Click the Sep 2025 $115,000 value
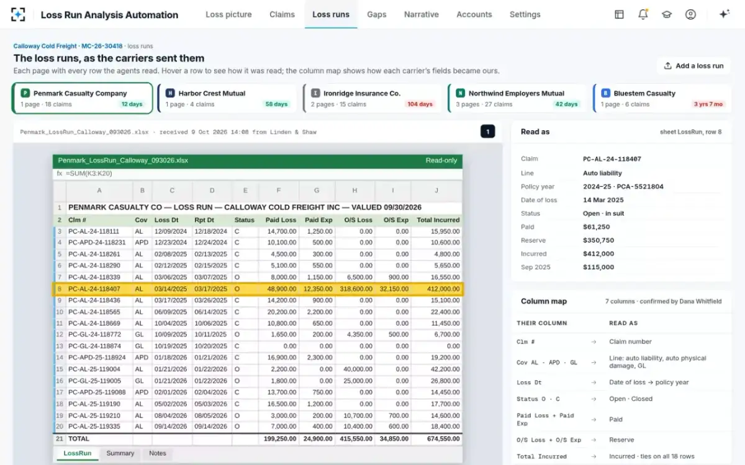 (598, 267)
